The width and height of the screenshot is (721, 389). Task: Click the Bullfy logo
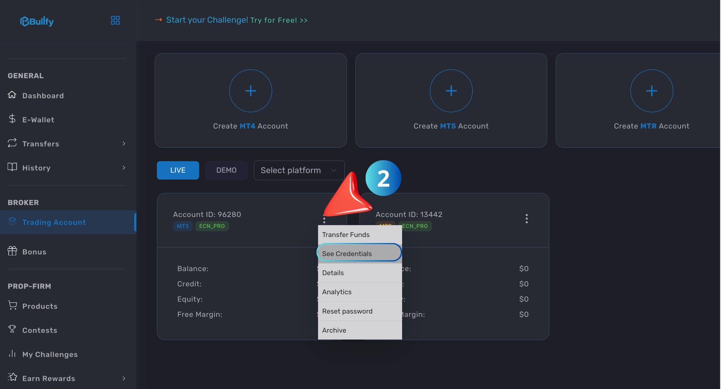point(37,21)
